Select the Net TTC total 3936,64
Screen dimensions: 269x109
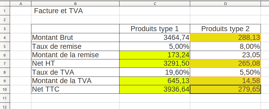pyautogui.click(x=155, y=89)
